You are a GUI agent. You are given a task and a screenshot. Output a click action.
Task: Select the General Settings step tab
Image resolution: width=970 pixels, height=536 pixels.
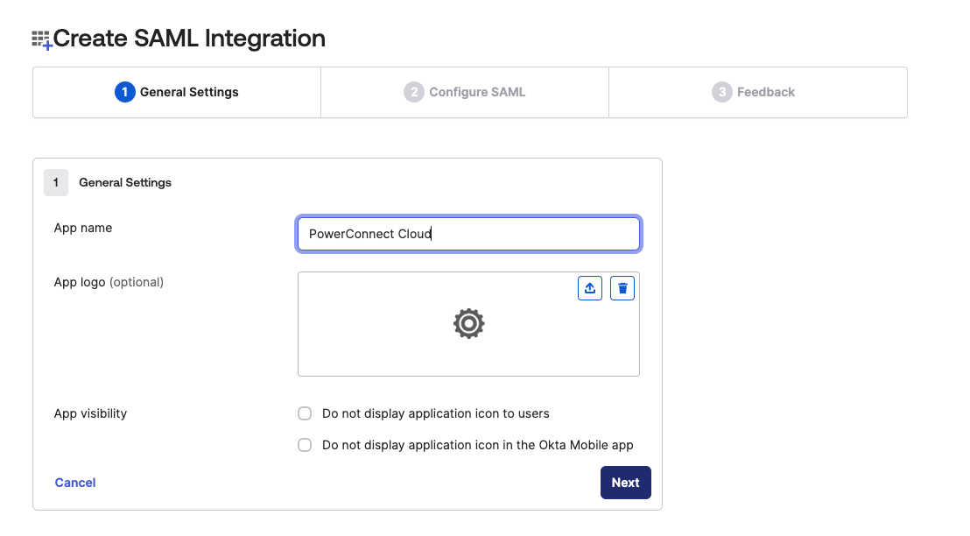point(189,92)
